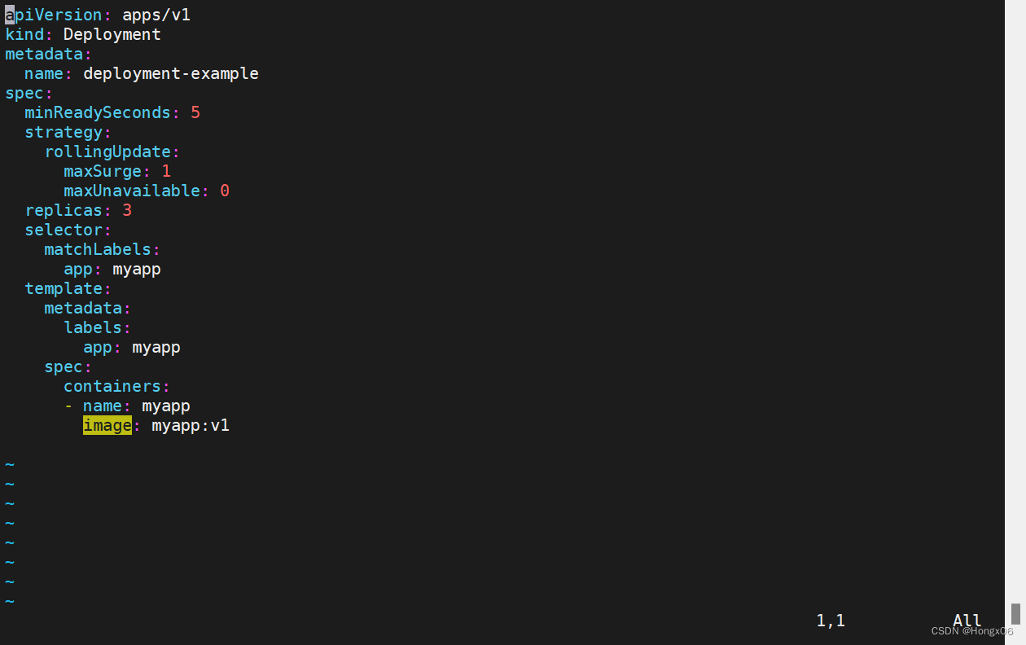Click the containers key
The image size is (1026, 645).
pyautogui.click(x=112, y=386)
